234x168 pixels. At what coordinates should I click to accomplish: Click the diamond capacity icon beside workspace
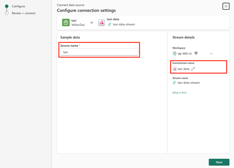click(x=196, y=54)
